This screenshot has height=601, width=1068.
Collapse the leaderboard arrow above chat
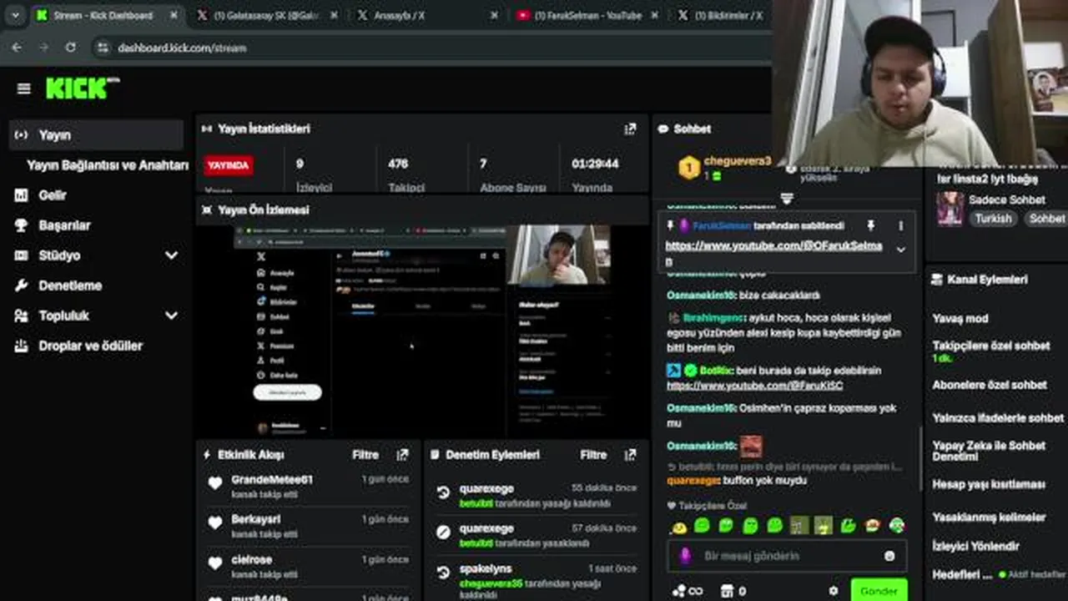(786, 199)
